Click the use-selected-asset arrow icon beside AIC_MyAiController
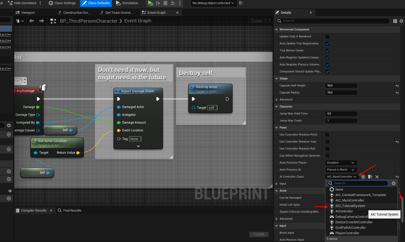405x242 pixels. click(x=363, y=177)
